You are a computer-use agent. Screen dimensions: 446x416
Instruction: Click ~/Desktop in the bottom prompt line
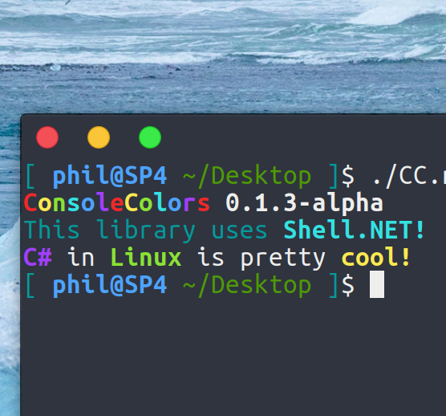pyautogui.click(x=247, y=286)
